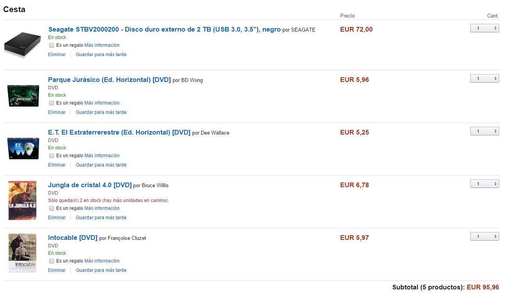Open the E.T. DVD cover thumbnail
This screenshot has height=298, width=516.
pos(23,148)
